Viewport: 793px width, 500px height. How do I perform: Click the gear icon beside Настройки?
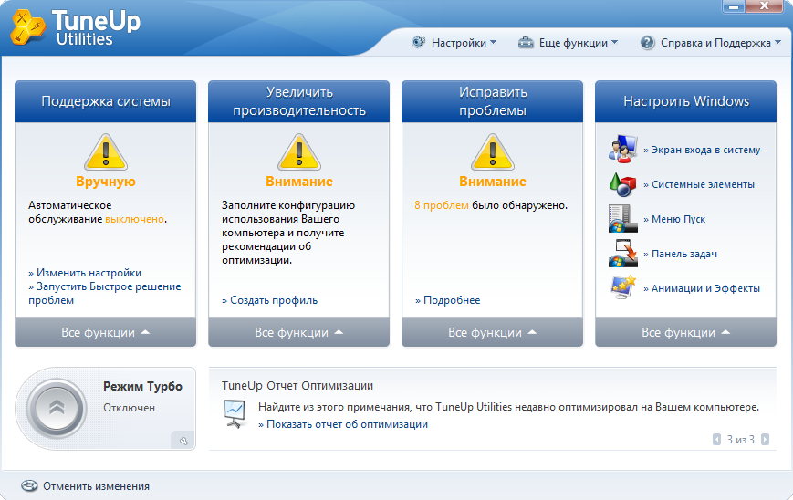tap(419, 43)
